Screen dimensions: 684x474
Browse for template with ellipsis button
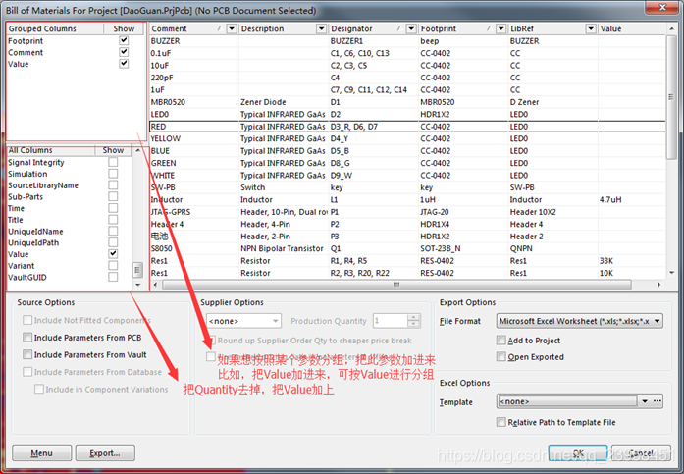657,401
